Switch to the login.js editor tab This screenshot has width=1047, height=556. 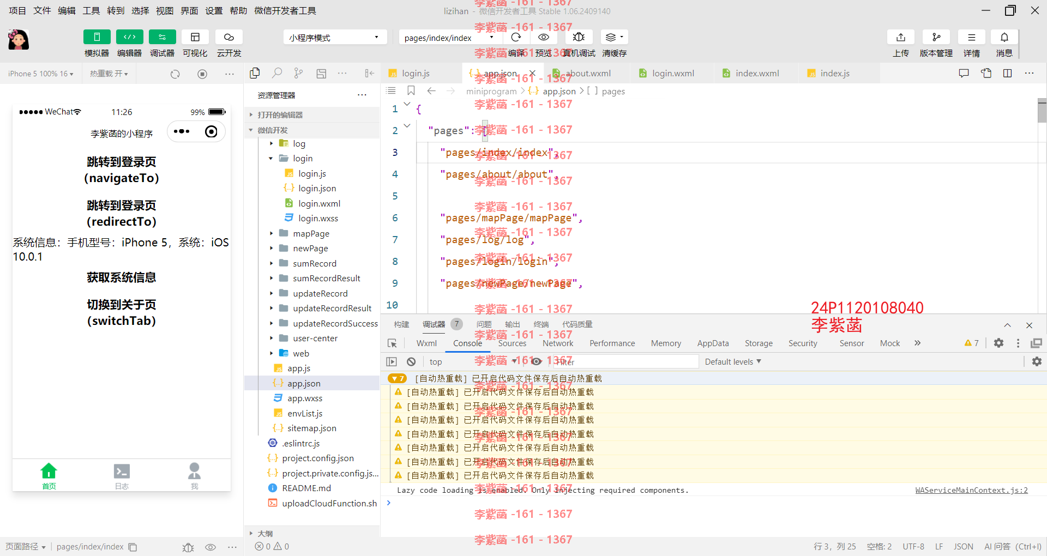[416, 74]
